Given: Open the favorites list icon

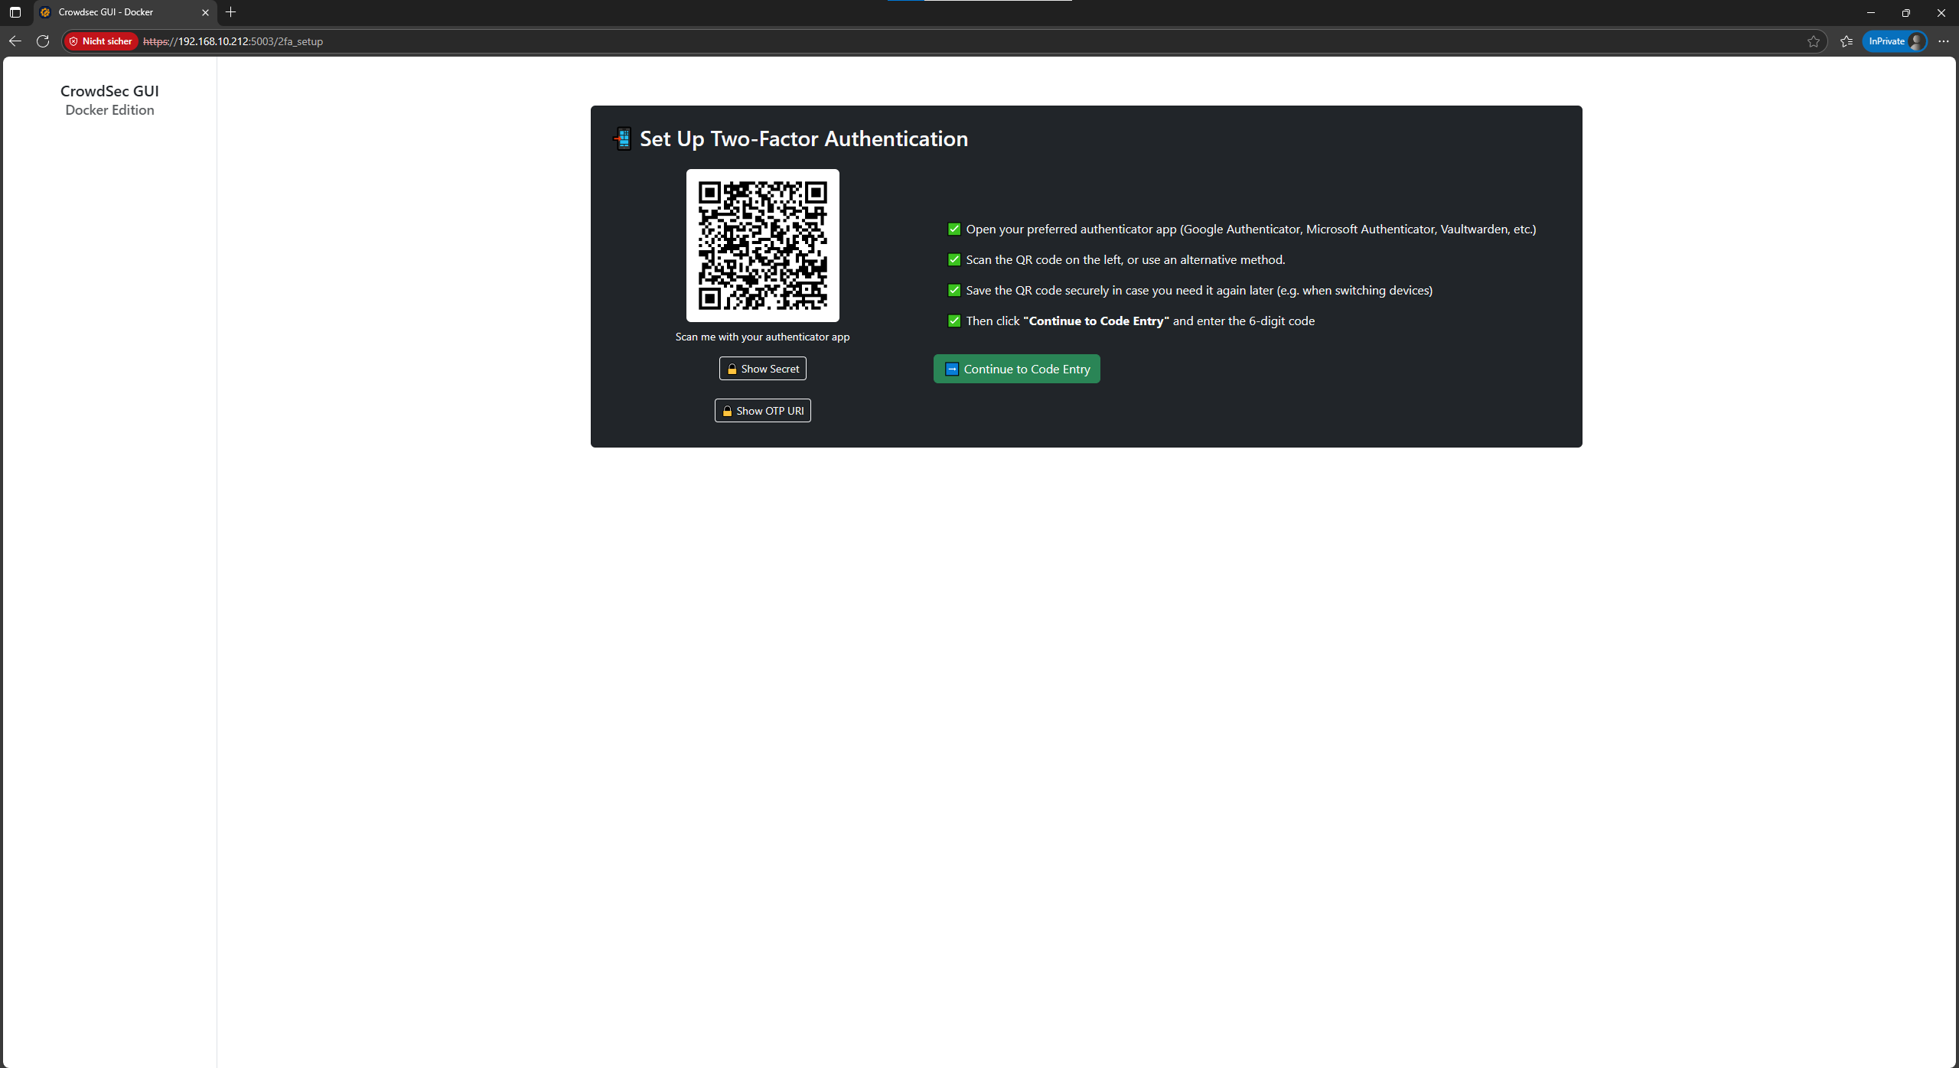Looking at the screenshot, I should (x=1847, y=41).
